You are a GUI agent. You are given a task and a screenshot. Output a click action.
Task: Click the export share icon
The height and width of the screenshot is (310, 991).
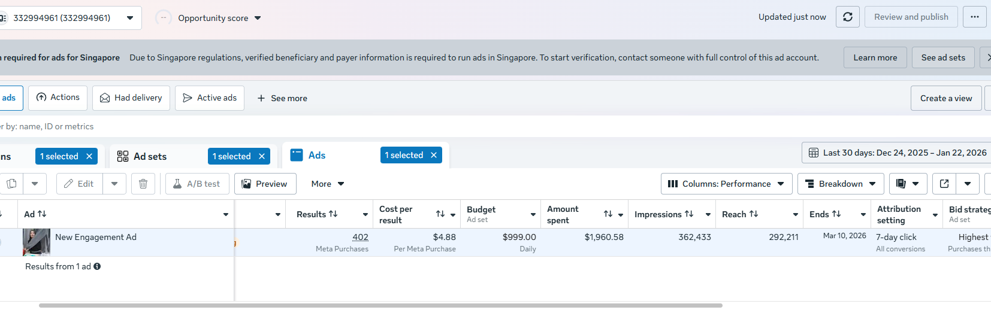tap(944, 184)
